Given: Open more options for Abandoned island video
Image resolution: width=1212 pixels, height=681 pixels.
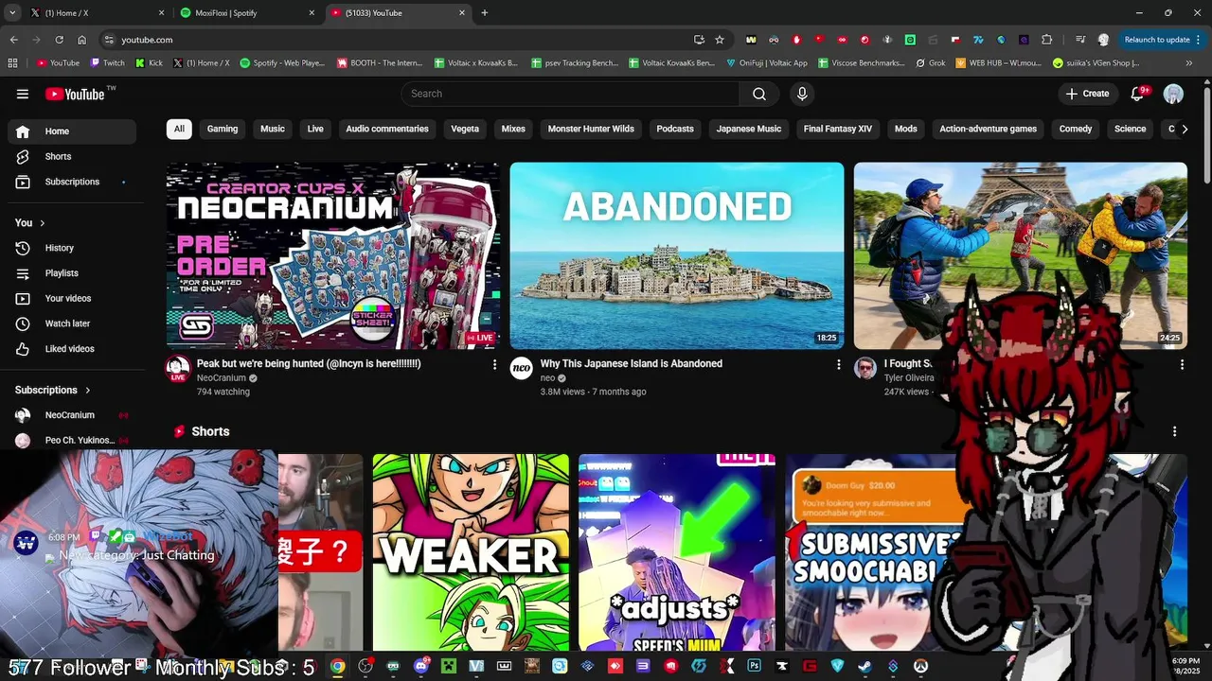Looking at the screenshot, I should coord(838,364).
